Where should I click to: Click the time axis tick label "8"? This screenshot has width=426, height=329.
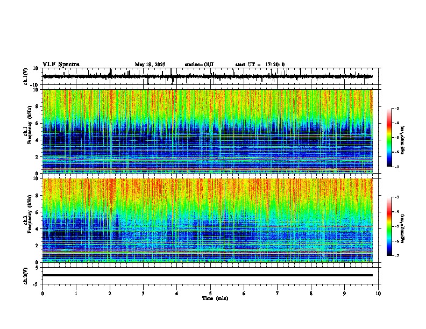[x=311, y=294]
